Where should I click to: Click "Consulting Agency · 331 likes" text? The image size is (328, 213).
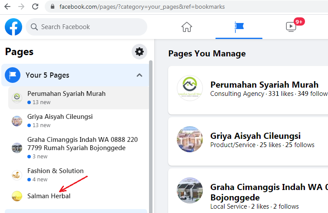[x=252, y=94]
